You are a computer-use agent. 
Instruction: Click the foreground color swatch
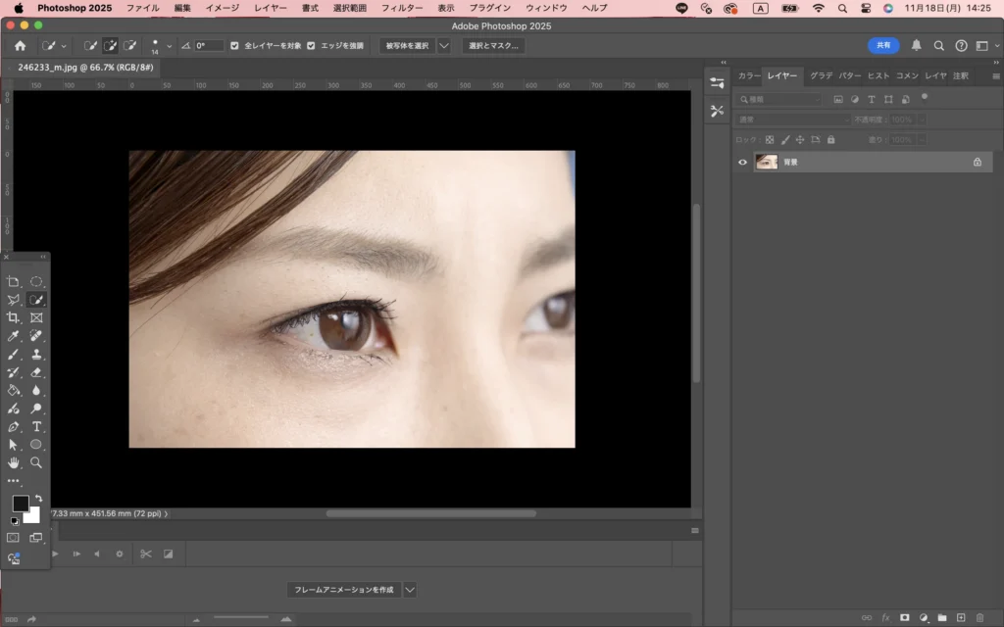[x=20, y=504]
